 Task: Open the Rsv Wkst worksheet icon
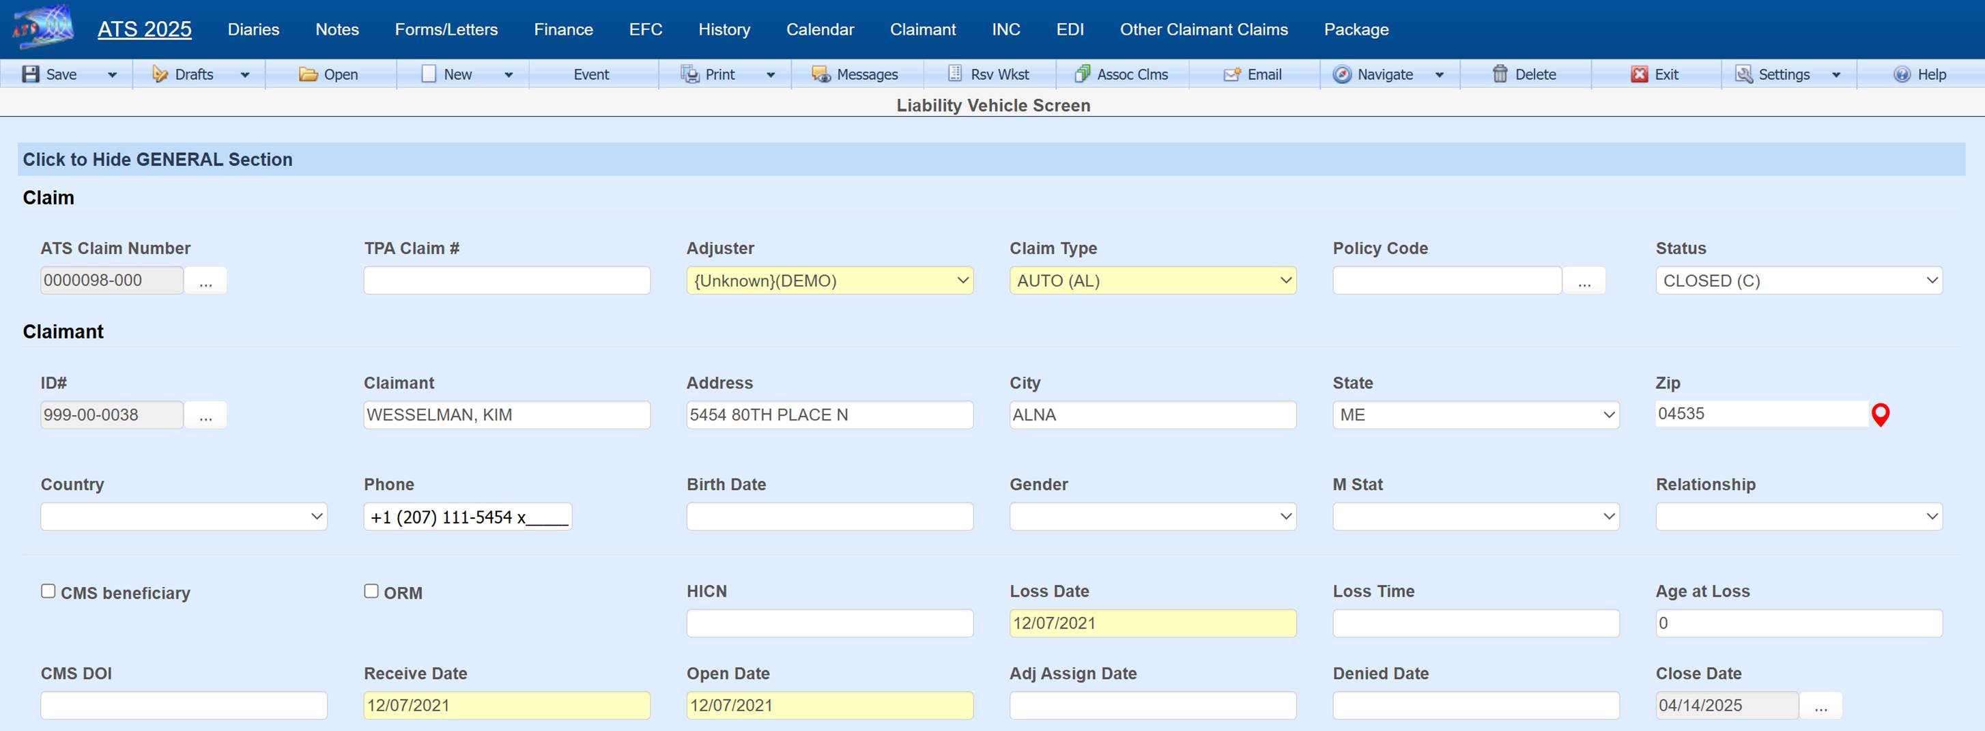(x=955, y=74)
